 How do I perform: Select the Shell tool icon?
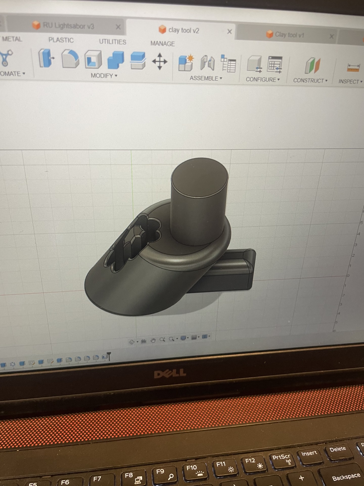(93, 59)
